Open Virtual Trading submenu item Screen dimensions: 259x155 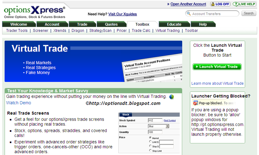coord(167,31)
